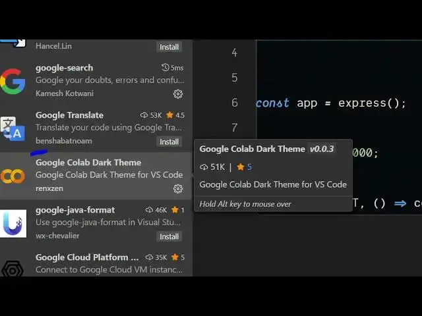Click the 4.5 star rating of Google Translate
The width and height of the screenshot is (422, 316).
coord(175,115)
